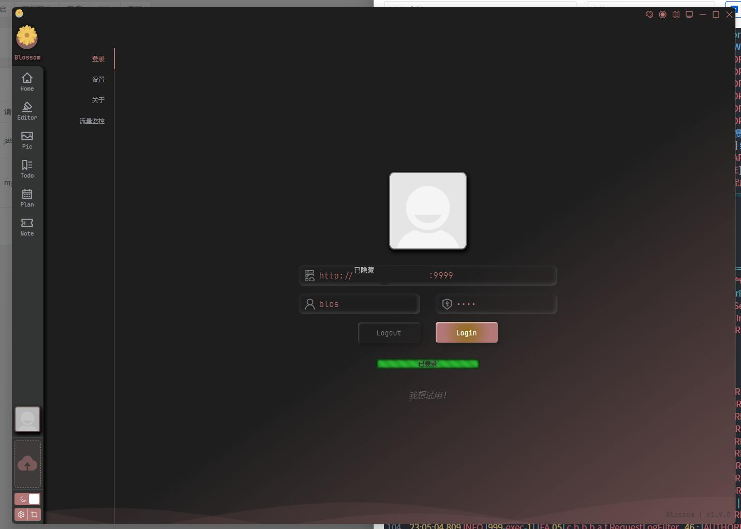Screen dimensions: 741x529
Task: Click the green 已登录 status bar
Action: click(428, 364)
